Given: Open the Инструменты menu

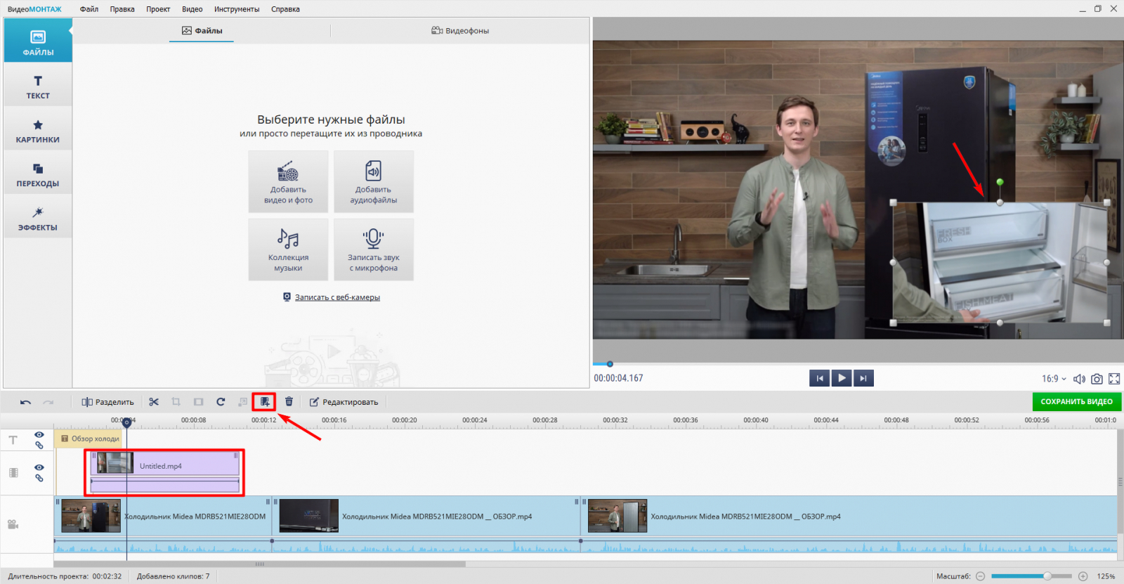Looking at the screenshot, I should pos(237,9).
